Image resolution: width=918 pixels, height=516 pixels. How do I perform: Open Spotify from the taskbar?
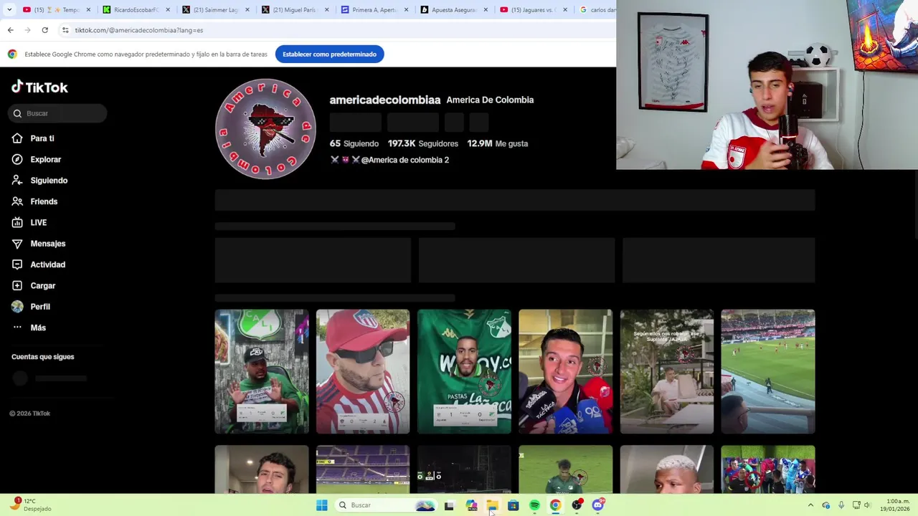click(x=534, y=505)
